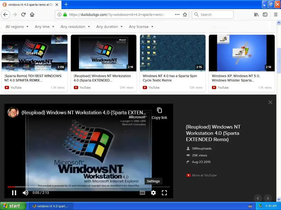The height and width of the screenshot is (210, 281).
Task: Open TEH BEST WINDOWS NT 4.0 SPARTA thumbnail
Action: 35,53
